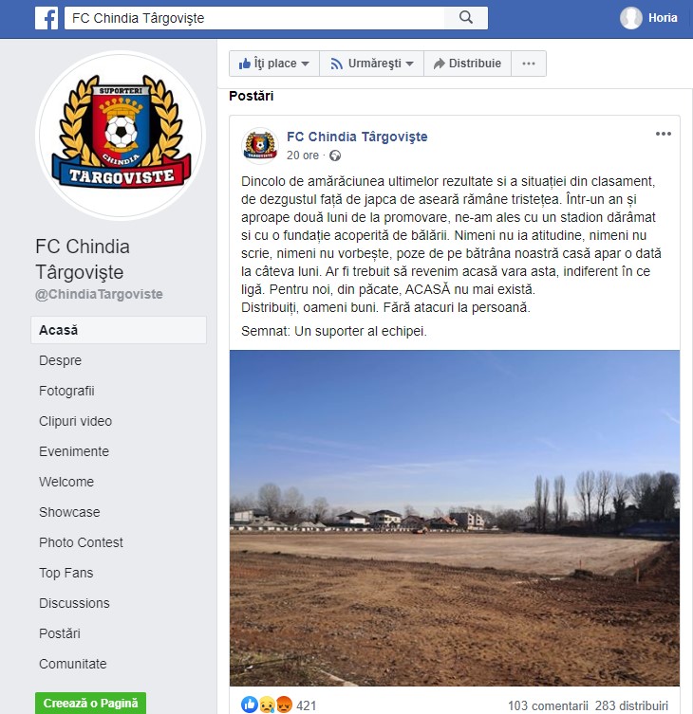Click the like reaction icon under post
Screen dimensions: 693x714
250,705
